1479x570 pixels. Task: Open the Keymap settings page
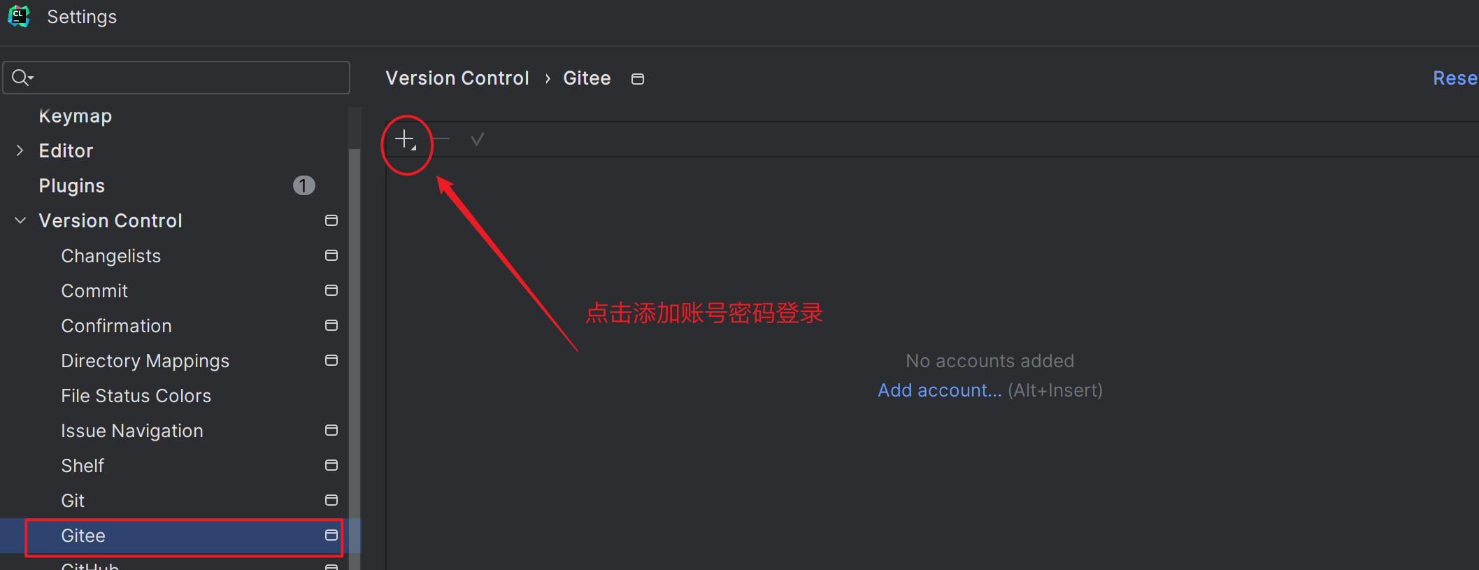point(76,116)
